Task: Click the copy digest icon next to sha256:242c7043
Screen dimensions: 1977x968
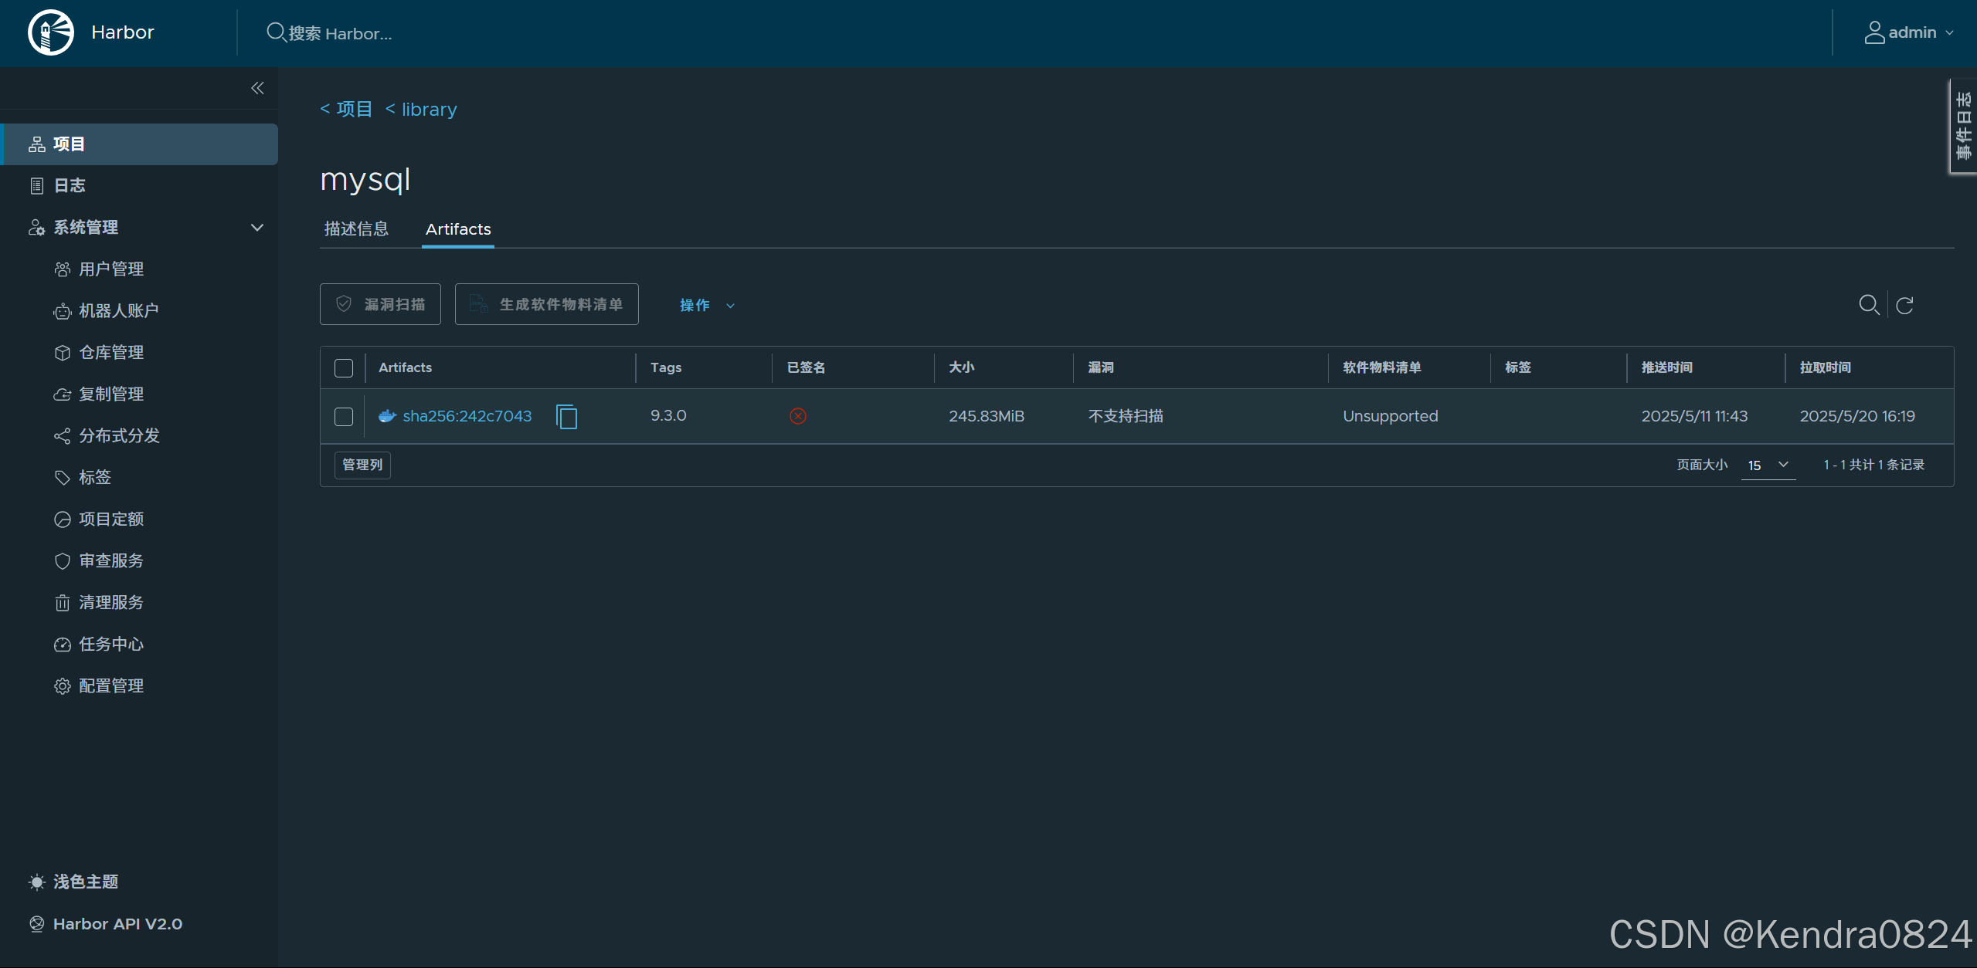Action: point(566,417)
